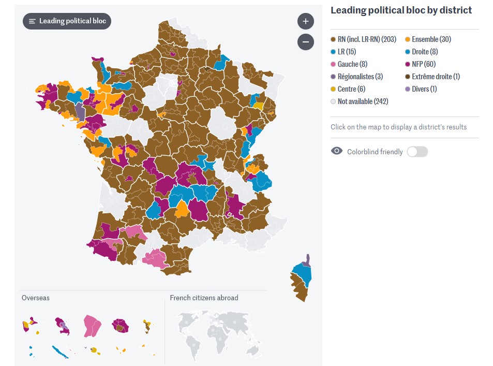
Task: Click the Droite (8) legend item
Action: point(424,52)
